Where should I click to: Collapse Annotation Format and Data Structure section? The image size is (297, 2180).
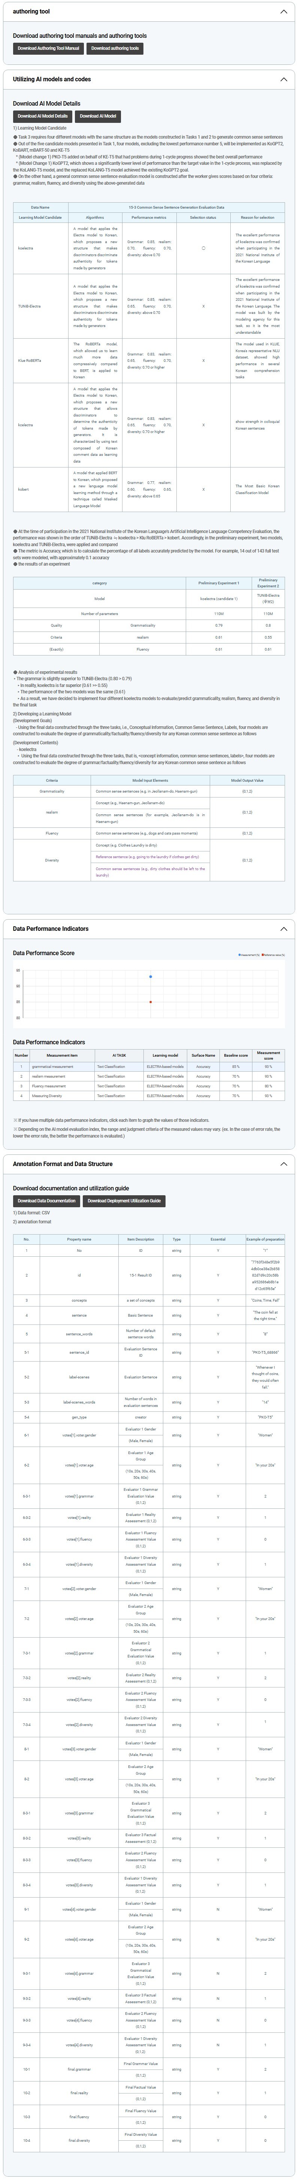(284, 1164)
